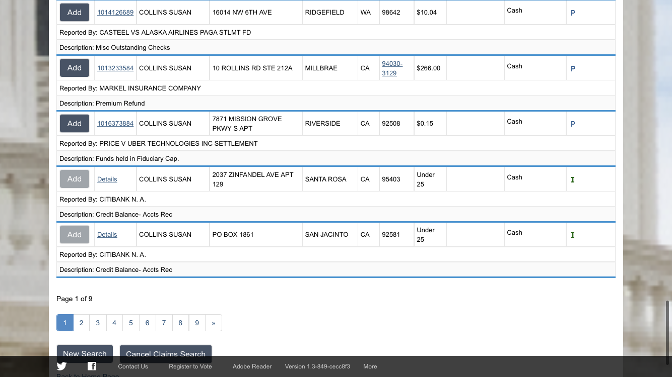Image resolution: width=672 pixels, height=377 pixels.
Task: Go to results page 8
Action: [x=180, y=323]
